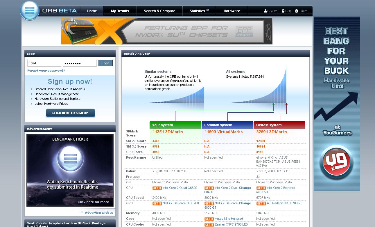Image resolution: width=375 pixels, height=227 pixels.
Task: Open the Antec Nine Hundred link
Action: (229, 219)
